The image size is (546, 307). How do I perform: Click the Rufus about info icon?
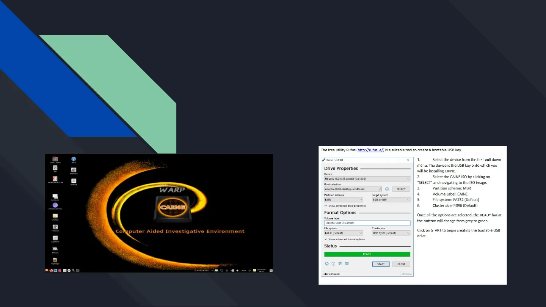(333, 264)
